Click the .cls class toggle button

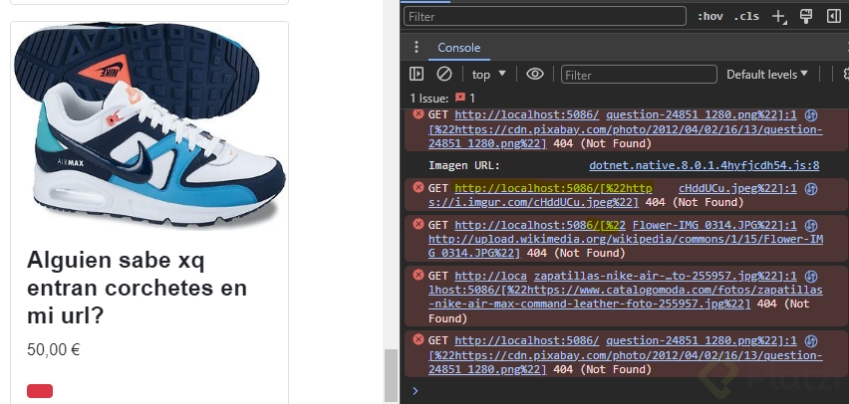coord(746,16)
